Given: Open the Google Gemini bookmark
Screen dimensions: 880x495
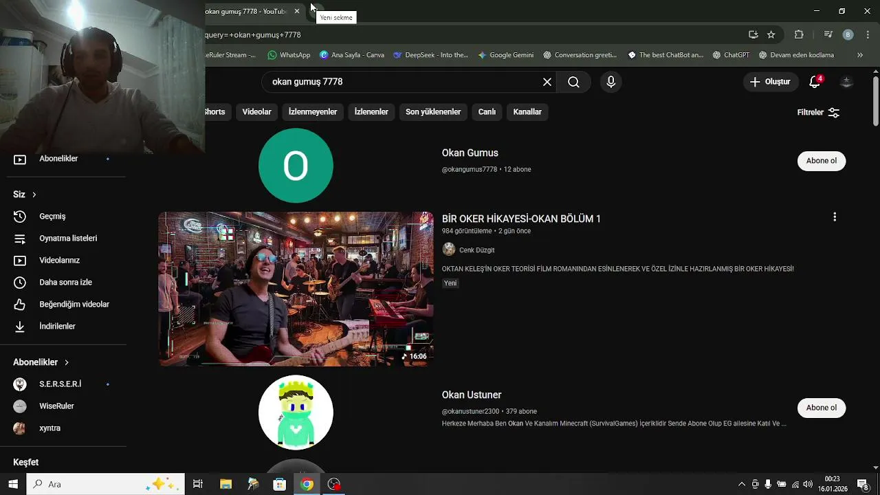Looking at the screenshot, I should point(505,55).
